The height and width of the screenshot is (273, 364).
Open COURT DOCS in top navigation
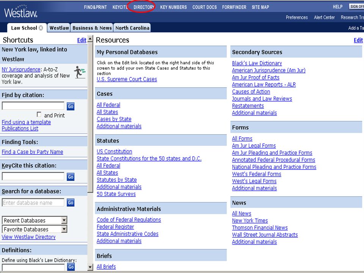(x=204, y=7)
